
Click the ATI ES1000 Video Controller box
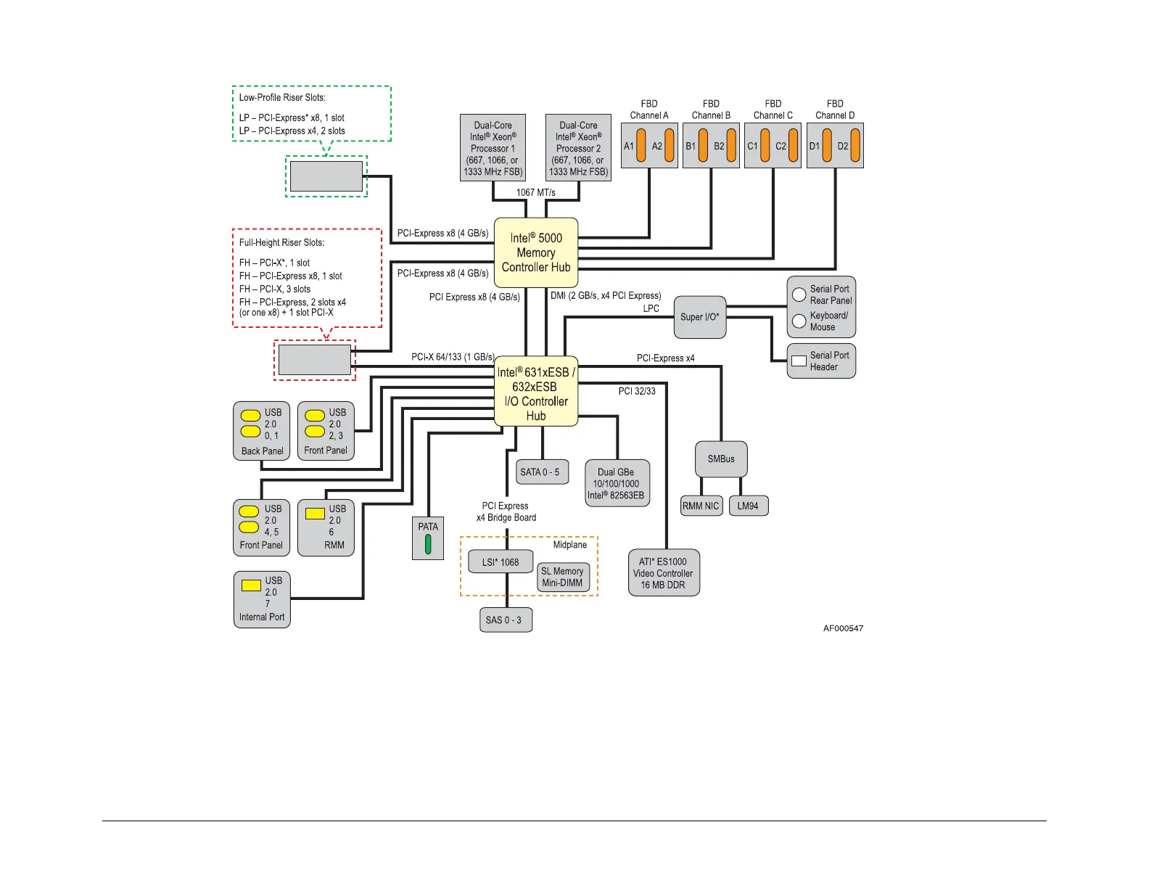click(x=663, y=572)
